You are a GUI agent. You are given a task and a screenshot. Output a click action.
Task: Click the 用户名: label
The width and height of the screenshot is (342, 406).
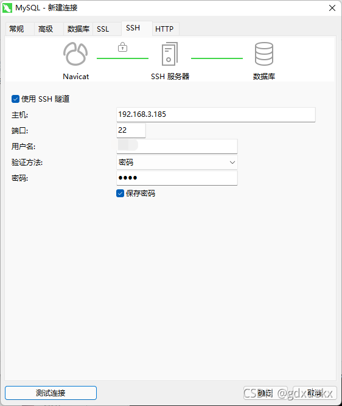pyautogui.click(x=23, y=147)
